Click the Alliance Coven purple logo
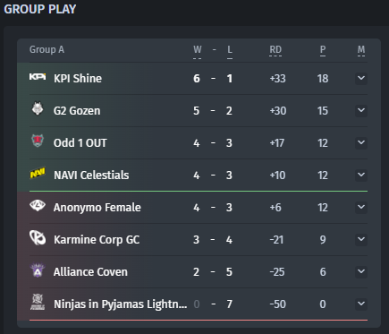 [38, 270]
